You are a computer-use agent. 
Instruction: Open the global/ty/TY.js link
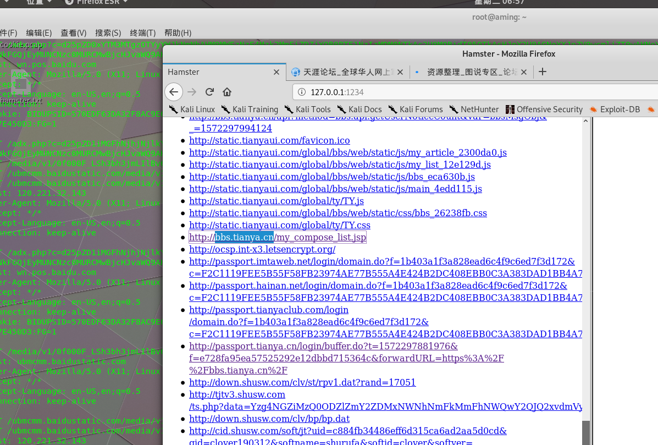[276, 201]
